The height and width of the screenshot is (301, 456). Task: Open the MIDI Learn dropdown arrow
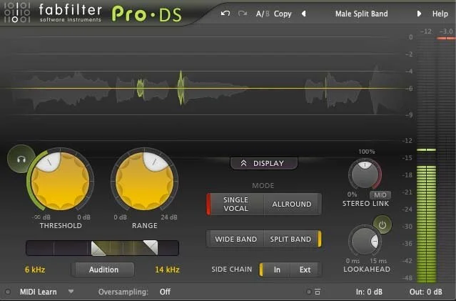point(71,291)
